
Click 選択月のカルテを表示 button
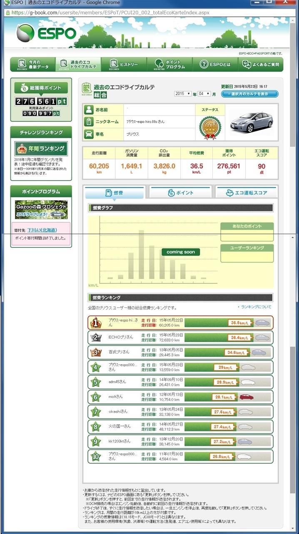(x=249, y=94)
